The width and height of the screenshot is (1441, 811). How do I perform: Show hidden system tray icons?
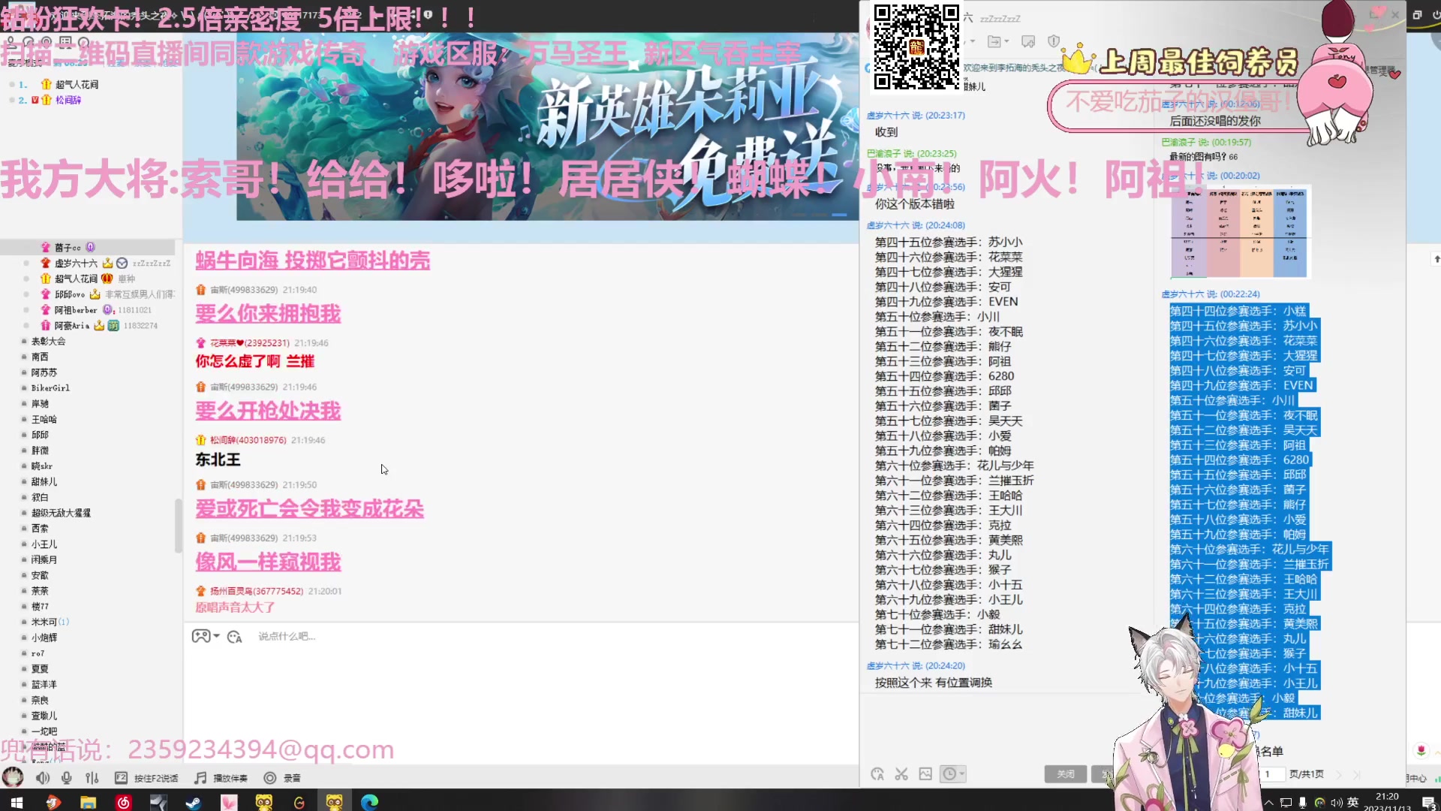tap(1269, 802)
